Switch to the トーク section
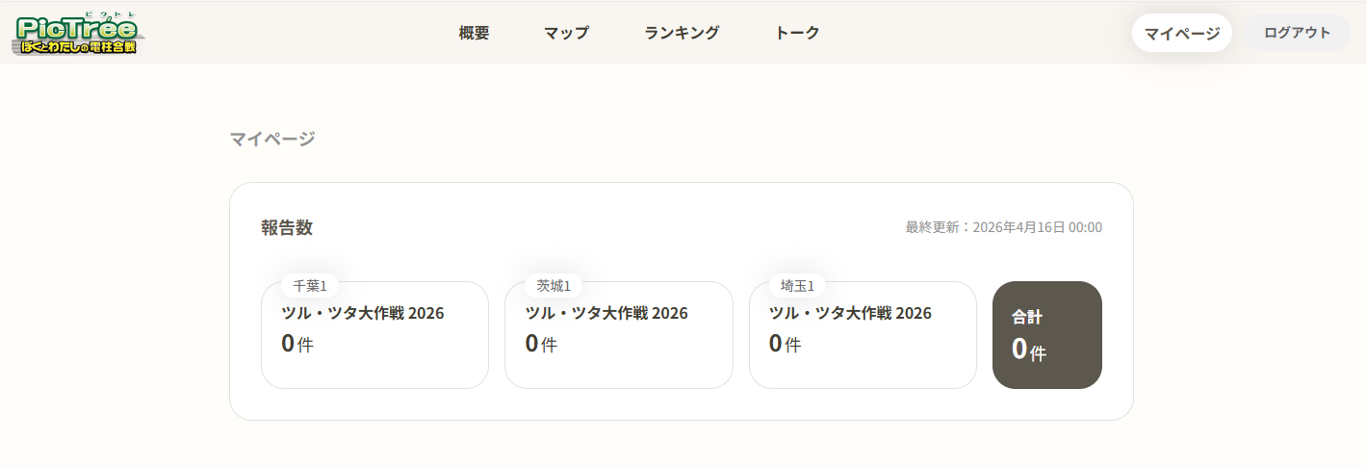The image size is (1366, 467). coord(797,33)
